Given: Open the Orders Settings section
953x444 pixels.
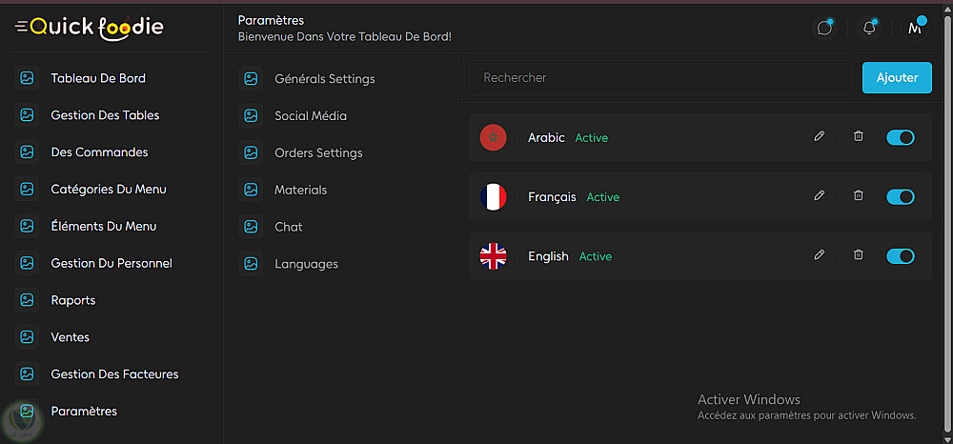Looking at the screenshot, I should (x=318, y=152).
